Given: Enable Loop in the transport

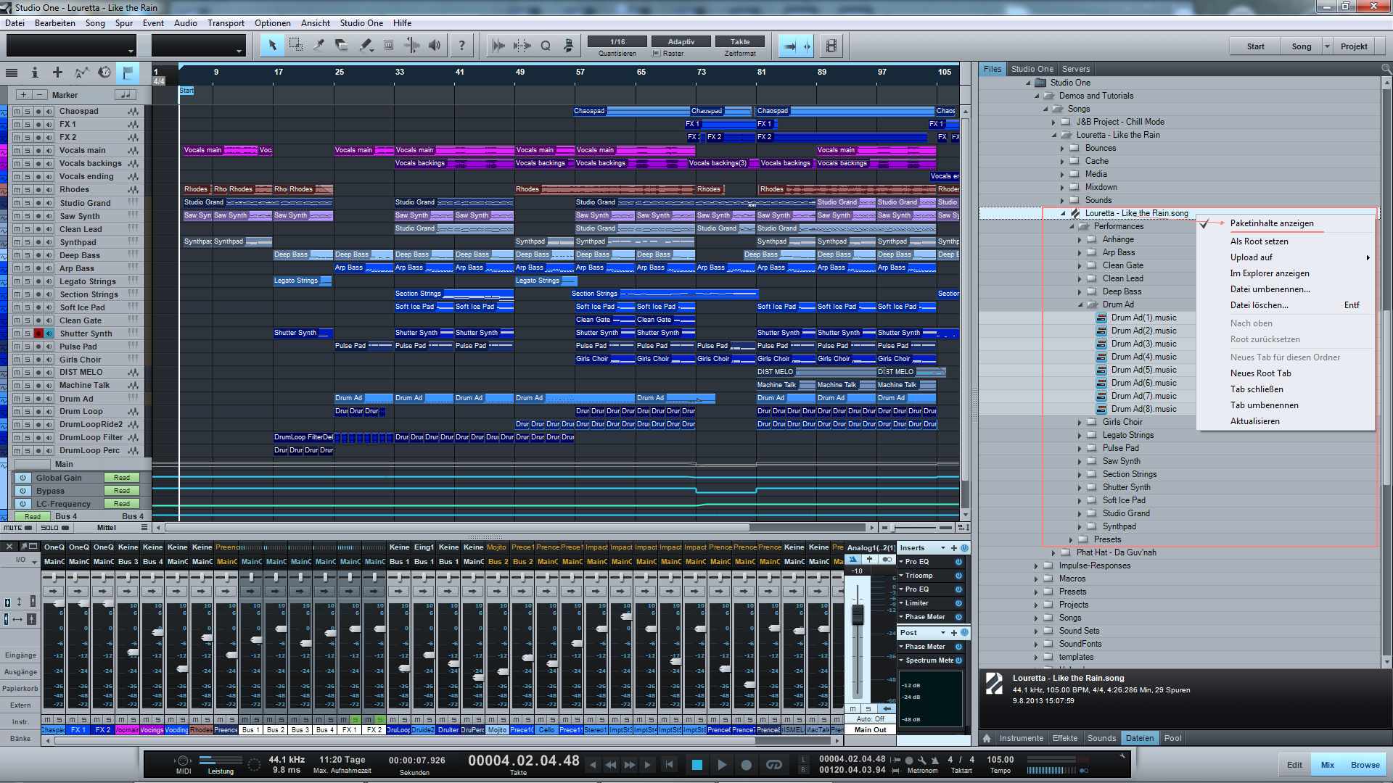Looking at the screenshot, I should tap(773, 764).
